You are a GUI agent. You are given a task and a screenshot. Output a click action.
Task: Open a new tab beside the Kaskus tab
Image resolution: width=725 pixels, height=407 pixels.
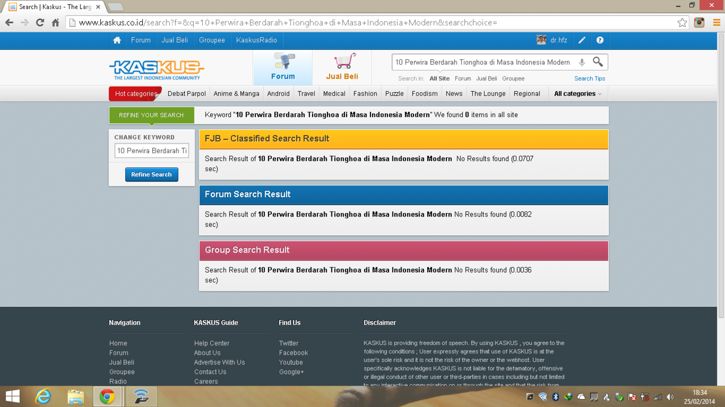tap(116, 7)
